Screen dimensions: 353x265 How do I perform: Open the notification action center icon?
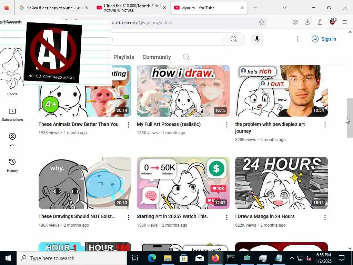click(x=342, y=258)
